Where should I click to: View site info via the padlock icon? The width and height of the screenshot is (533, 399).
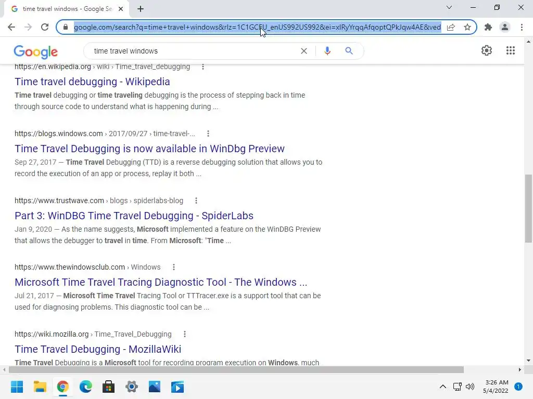pyautogui.click(x=66, y=27)
